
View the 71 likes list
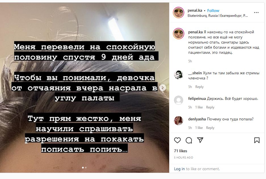point(181,151)
